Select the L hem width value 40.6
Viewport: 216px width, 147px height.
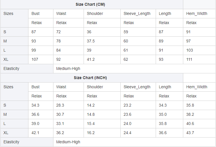point(190,124)
